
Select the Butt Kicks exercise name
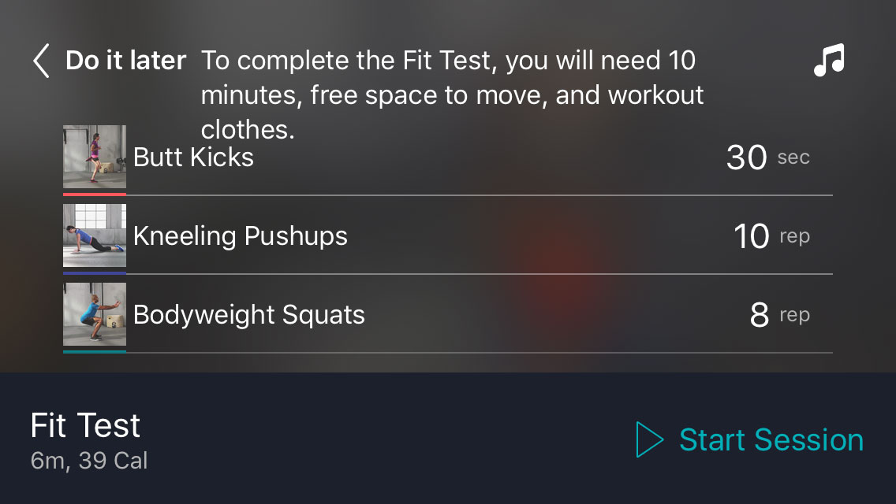click(x=193, y=157)
